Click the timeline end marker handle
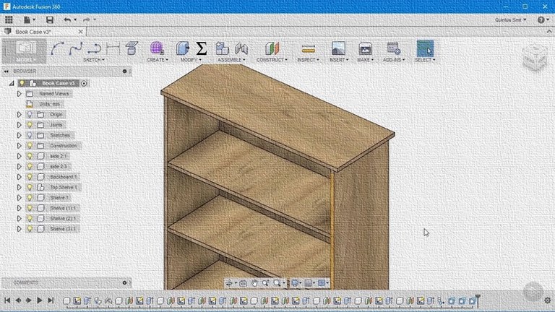 (x=478, y=300)
